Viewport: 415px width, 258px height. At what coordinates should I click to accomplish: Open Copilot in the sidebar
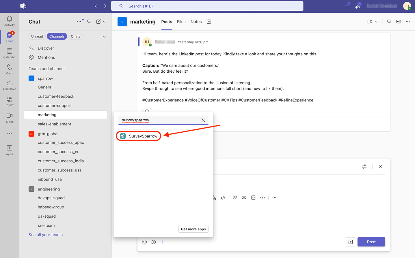tap(10, 101)
